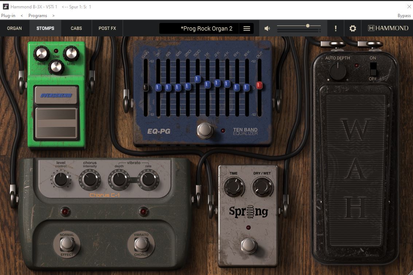Mute audio with the speaker icon

click(x=267, y=28)
